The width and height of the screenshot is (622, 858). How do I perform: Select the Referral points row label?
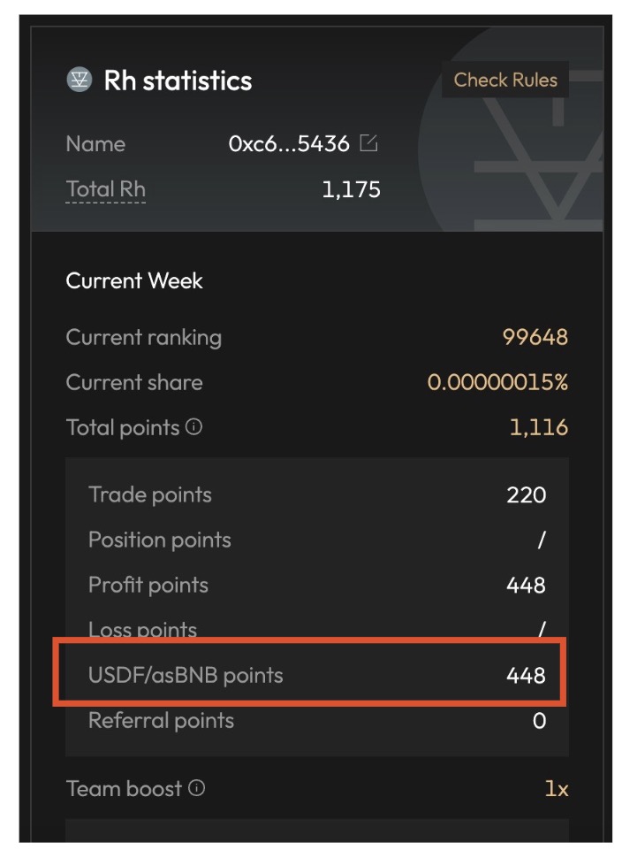tap(161, 721)
